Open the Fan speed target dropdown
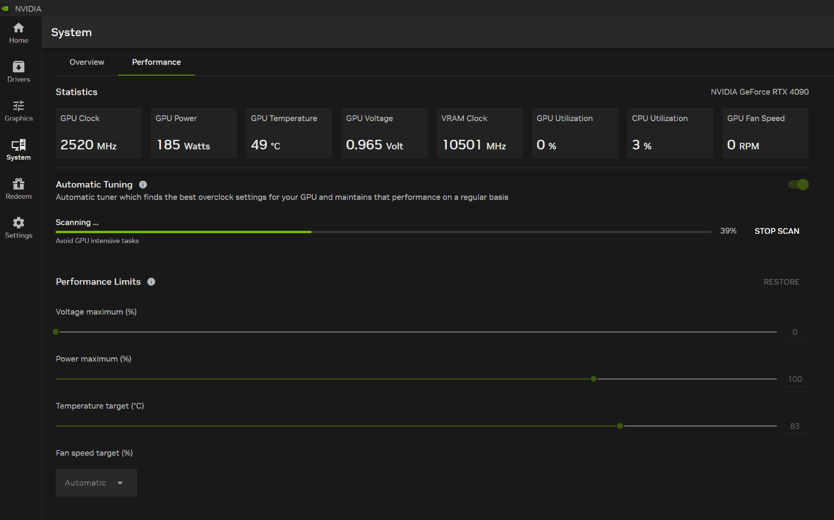This screenshot has width=834, height=520. coord(96,483)
